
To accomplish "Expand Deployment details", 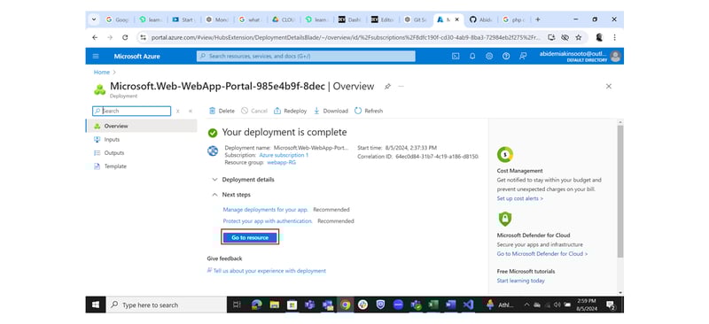I will pos(243,180).
